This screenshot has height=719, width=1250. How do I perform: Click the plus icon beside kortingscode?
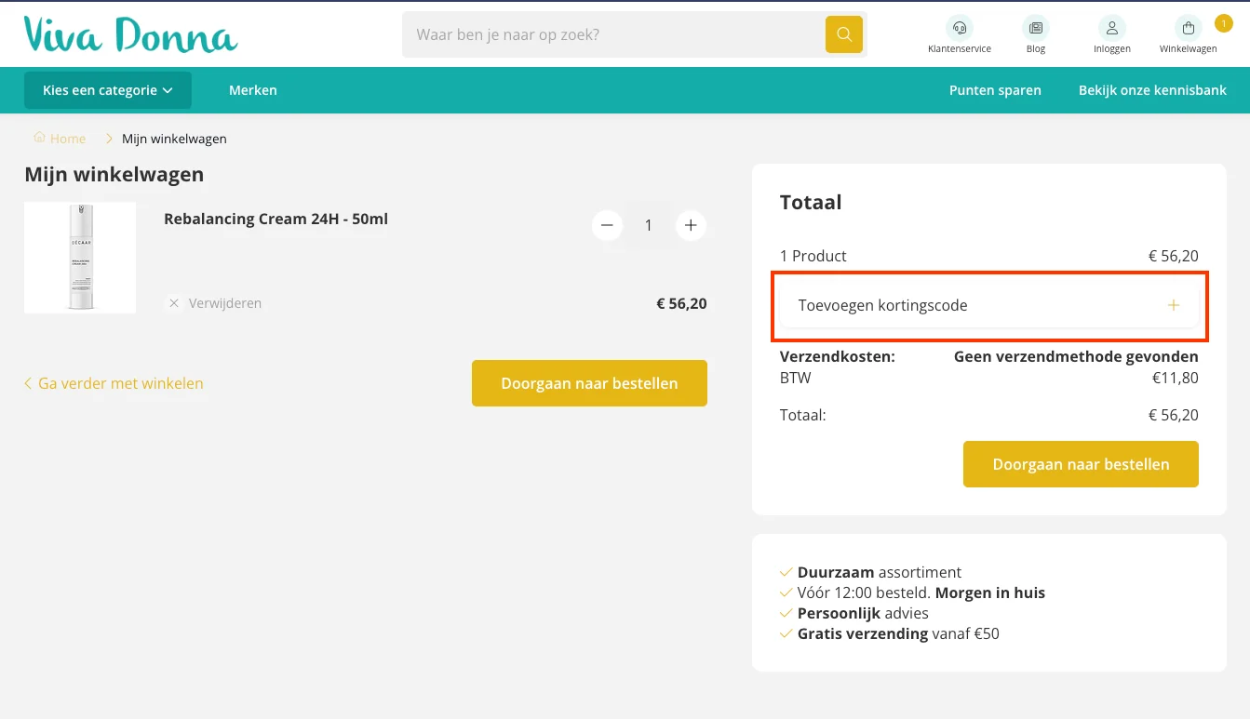coord(1173,305)
